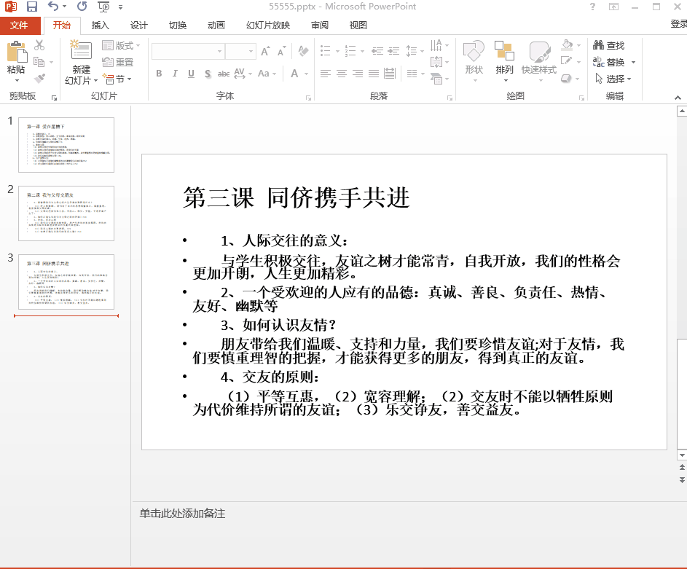Click the Save icon in quick access toolbar

pyautogui.click(x=32, y=7)
